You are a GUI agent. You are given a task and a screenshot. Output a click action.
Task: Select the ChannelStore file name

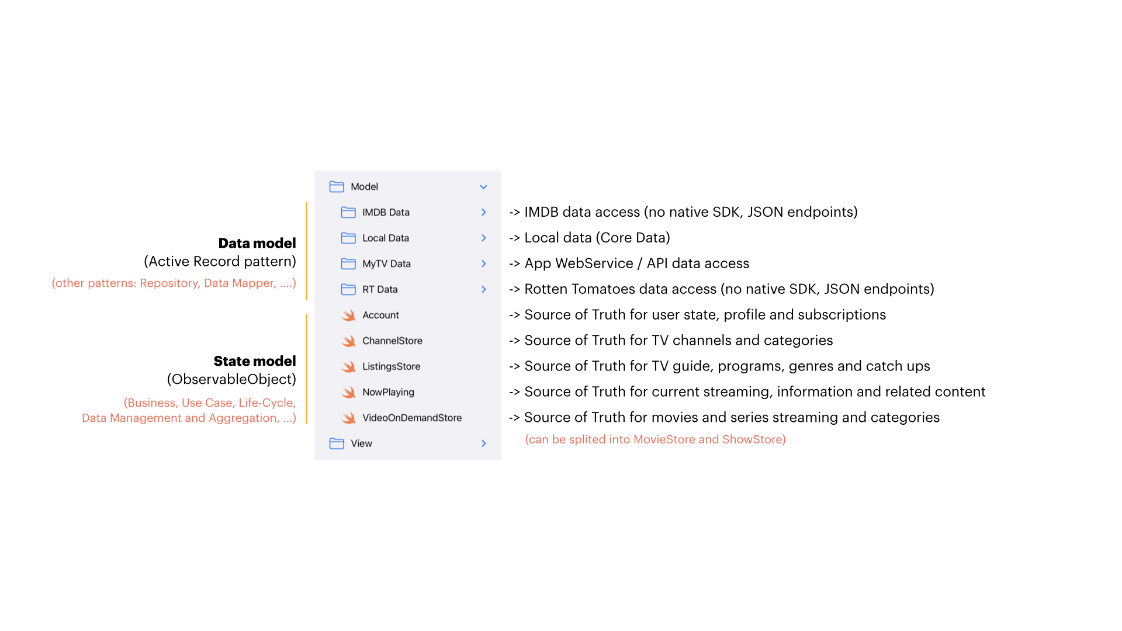[392, 341]
